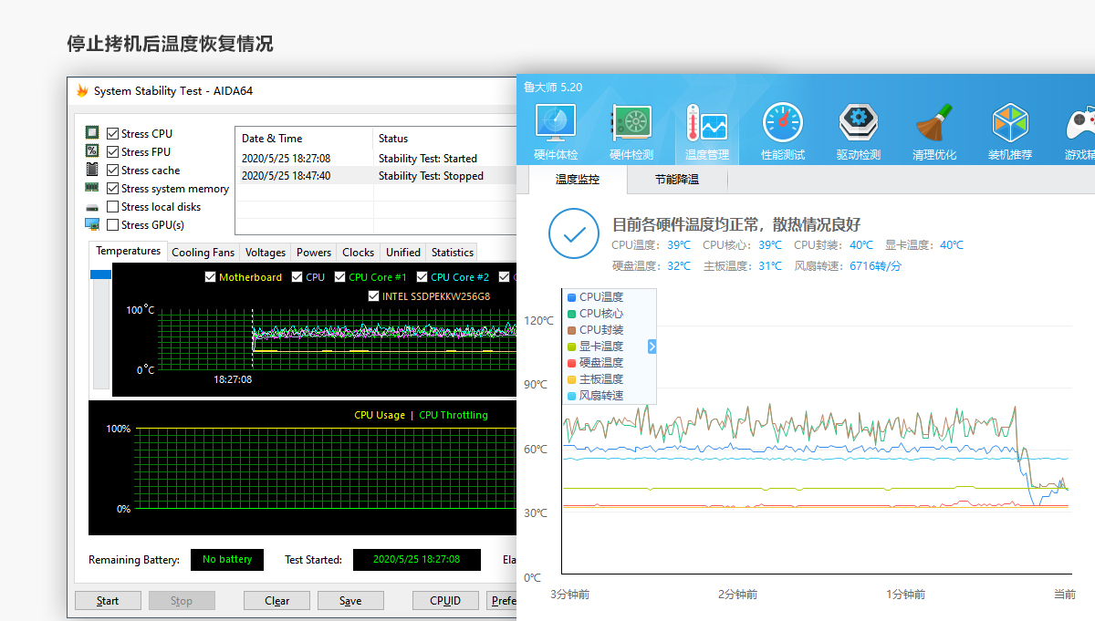Viewport: 1095px width, 621px height.
Task: Switch to Clocks tab
Action: coord(359,253)
